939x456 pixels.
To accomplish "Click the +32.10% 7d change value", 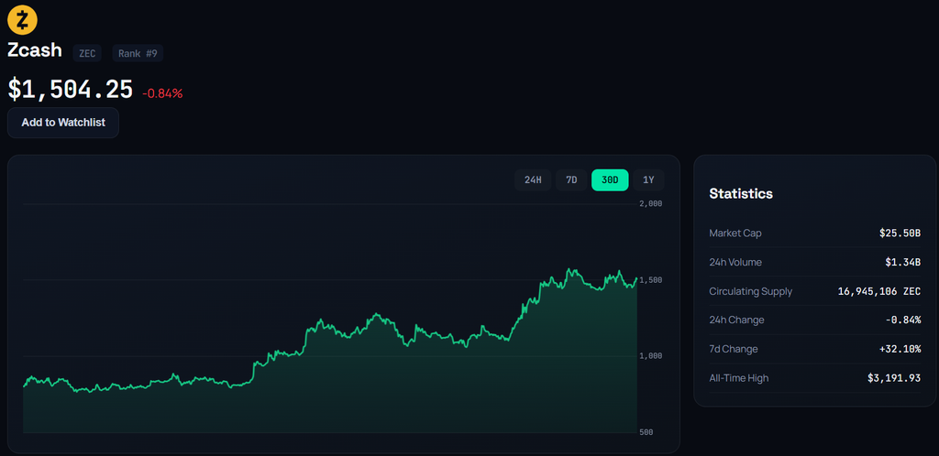I will click(x=900, y=349).
